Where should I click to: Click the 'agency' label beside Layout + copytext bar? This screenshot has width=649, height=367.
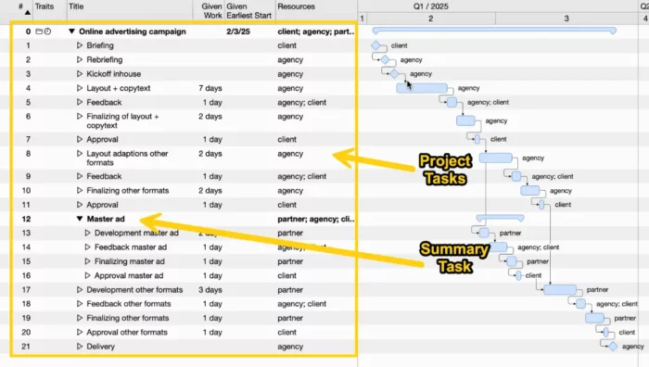coord(468,88)
